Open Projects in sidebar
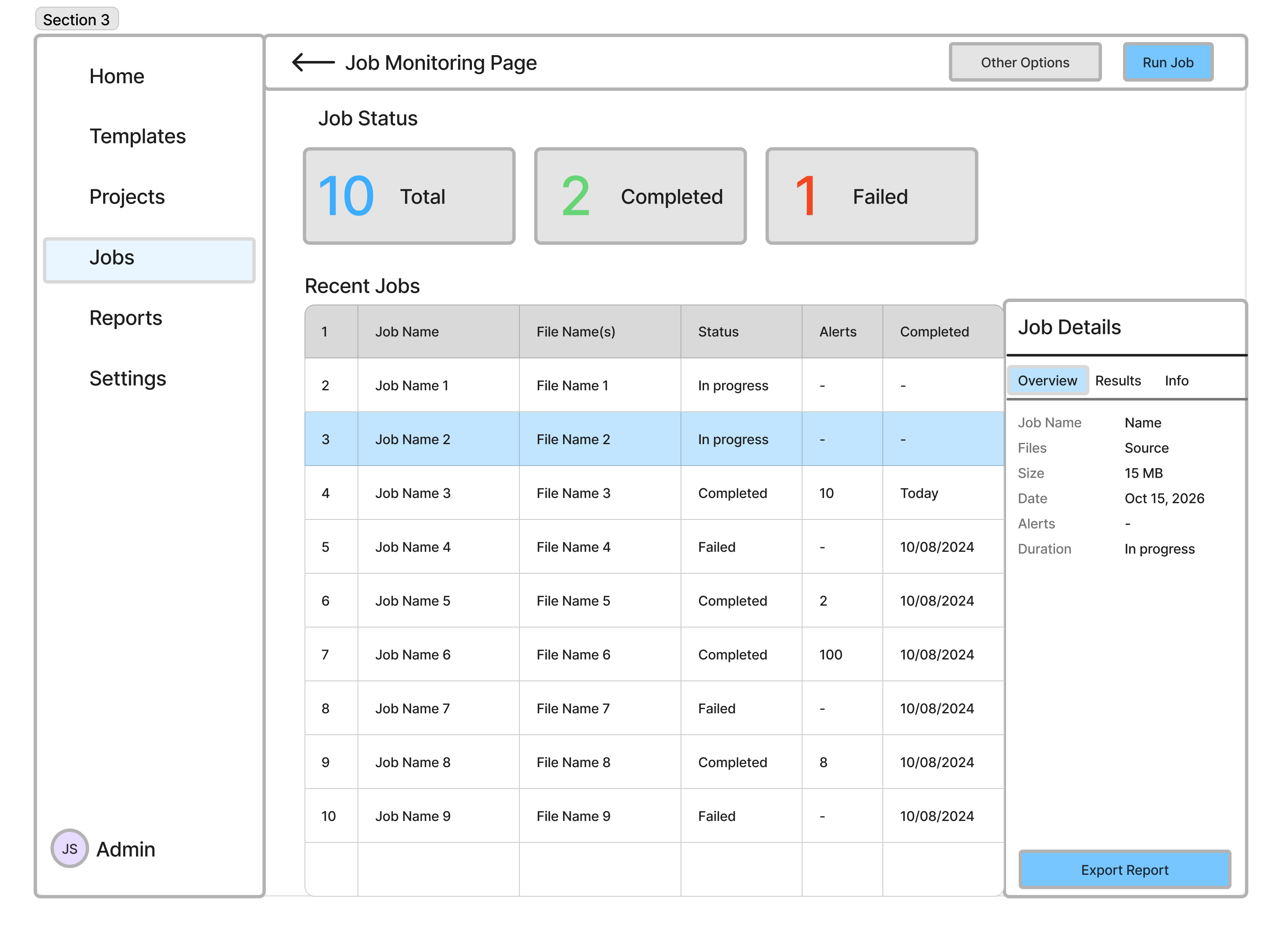Viewport: 1282px width, 932px height. click(x=127, y=197)
